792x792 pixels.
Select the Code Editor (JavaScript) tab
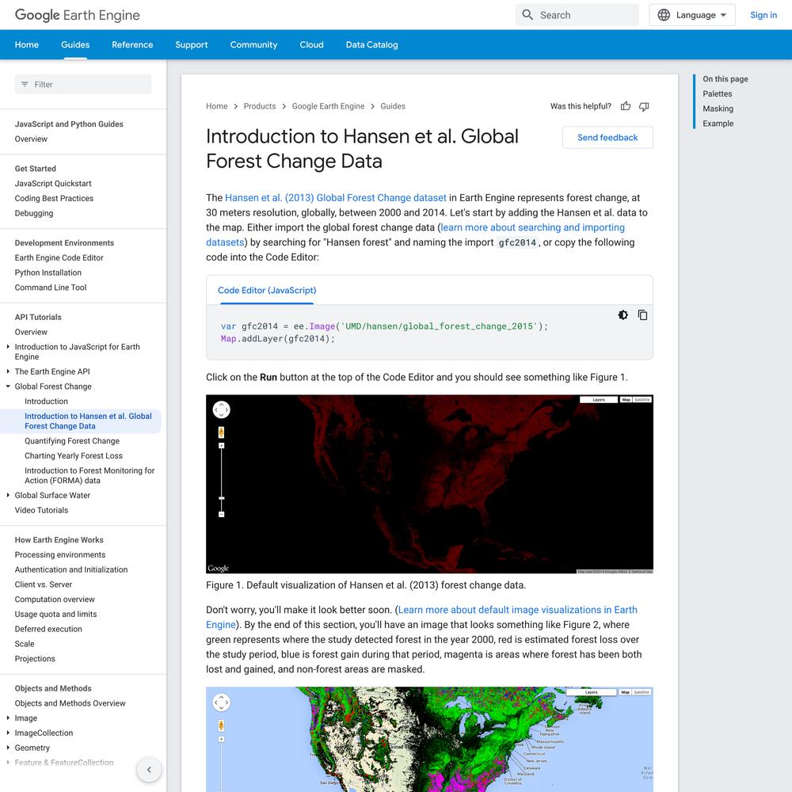click(x=267, y=291)
